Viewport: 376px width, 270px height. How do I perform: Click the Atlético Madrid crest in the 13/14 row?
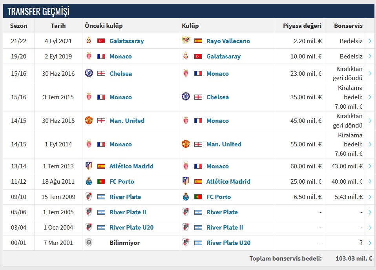click(x=89, y=166)
